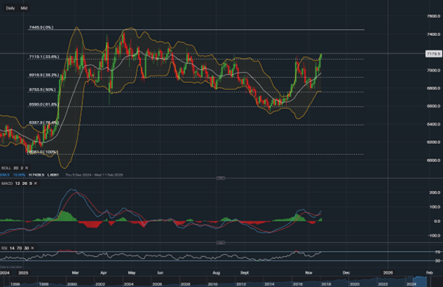Screen dimensions: 443x287
Task: Click the current price tag 7179.5
Action: [433, 54]
